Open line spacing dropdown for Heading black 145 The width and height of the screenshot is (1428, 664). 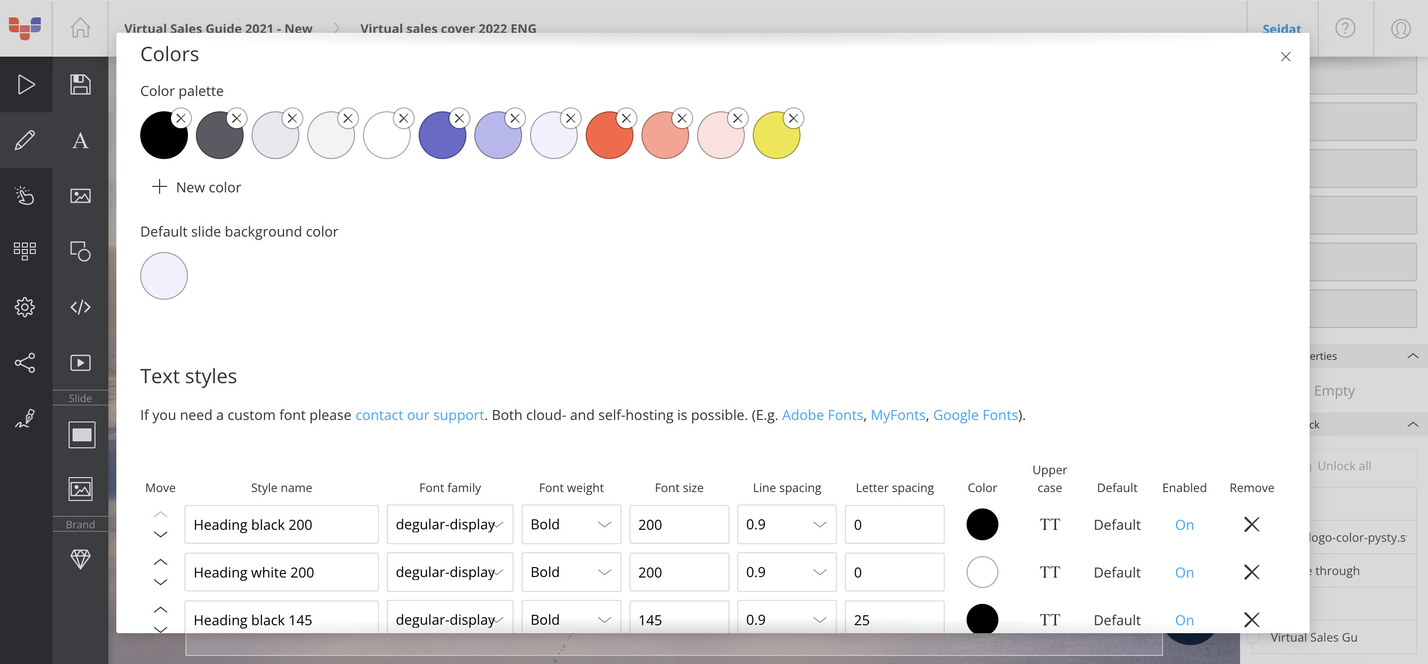click(787, 618)
